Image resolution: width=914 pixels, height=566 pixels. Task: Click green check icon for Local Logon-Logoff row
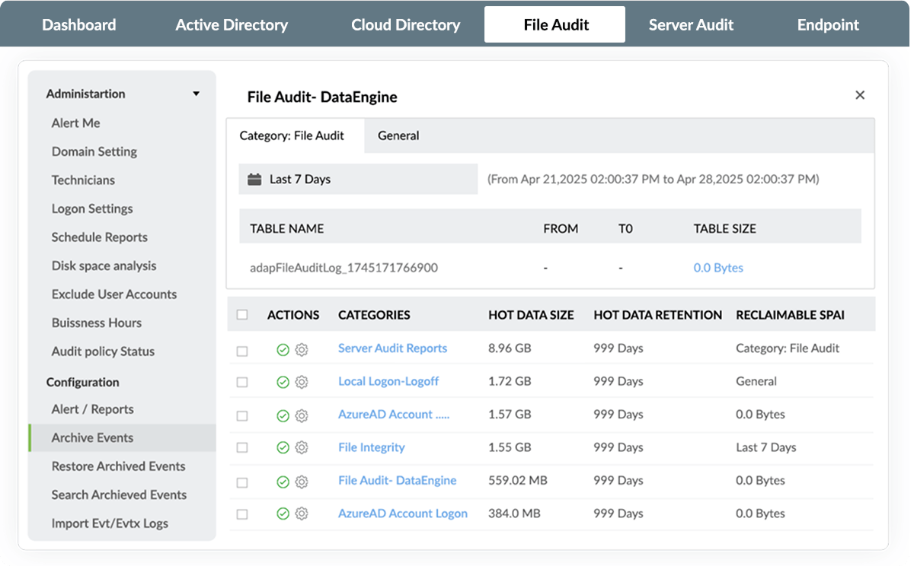point(283,382)
